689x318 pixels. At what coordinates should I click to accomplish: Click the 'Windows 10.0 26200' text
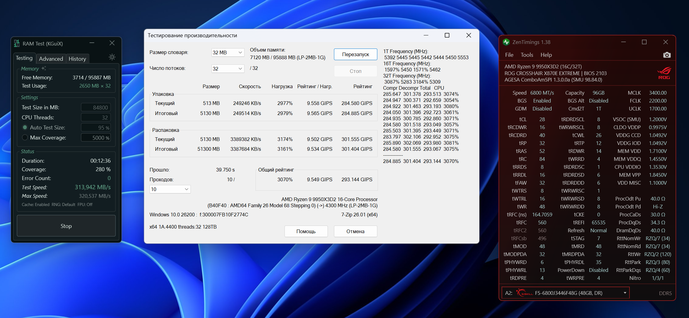[x=172, y=215]
